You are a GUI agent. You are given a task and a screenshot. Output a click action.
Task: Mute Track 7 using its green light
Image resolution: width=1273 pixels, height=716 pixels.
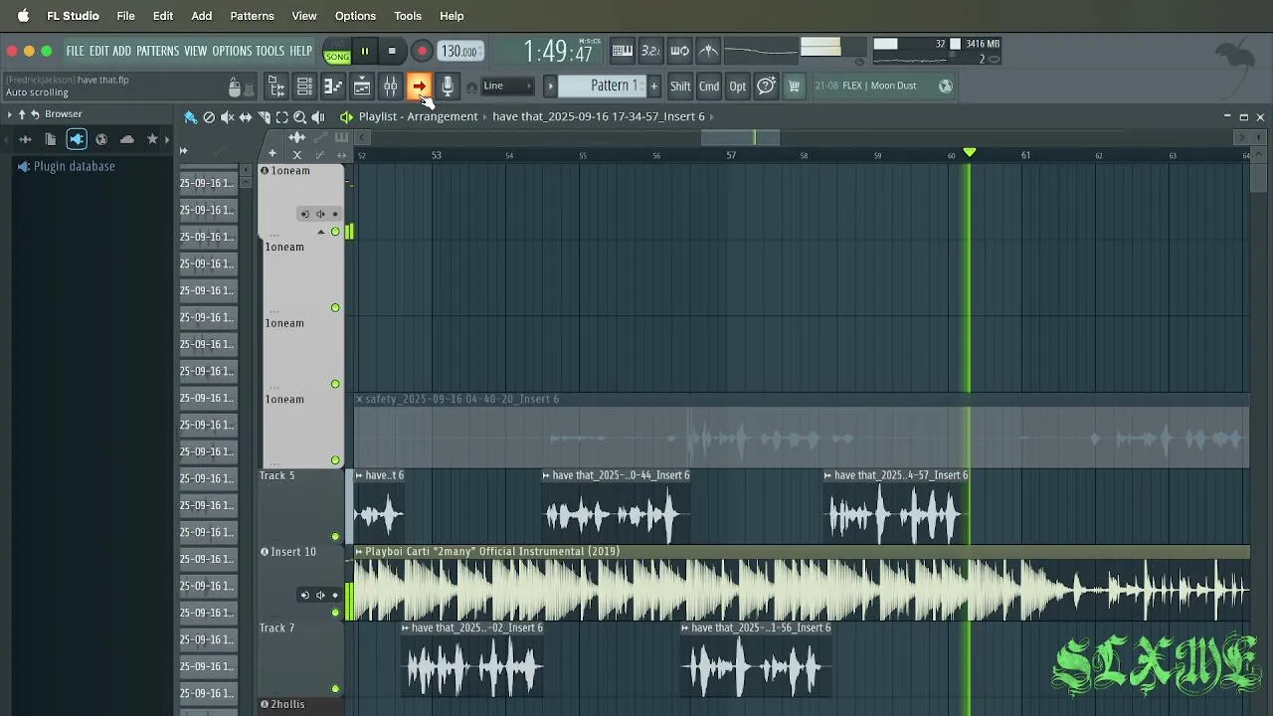[335, 689]
